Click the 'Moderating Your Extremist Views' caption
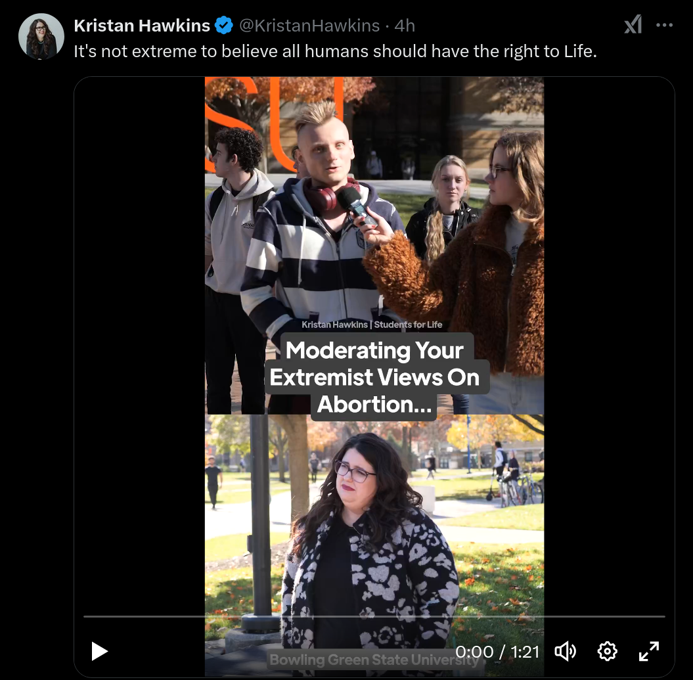This screenshot has height=680, width=693. coord(374,377)
